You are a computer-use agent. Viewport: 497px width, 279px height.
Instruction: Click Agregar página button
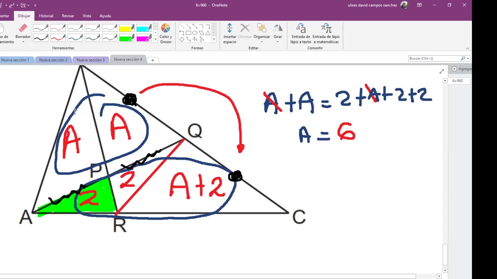tap(462, 69)
